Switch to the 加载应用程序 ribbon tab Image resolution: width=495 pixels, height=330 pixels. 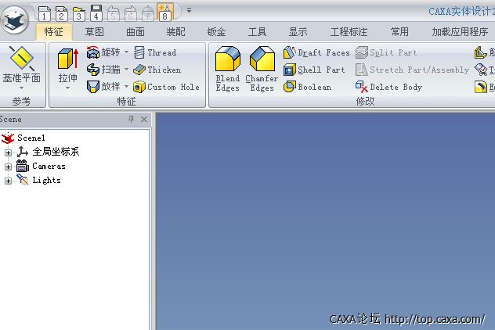coord(460,32)
